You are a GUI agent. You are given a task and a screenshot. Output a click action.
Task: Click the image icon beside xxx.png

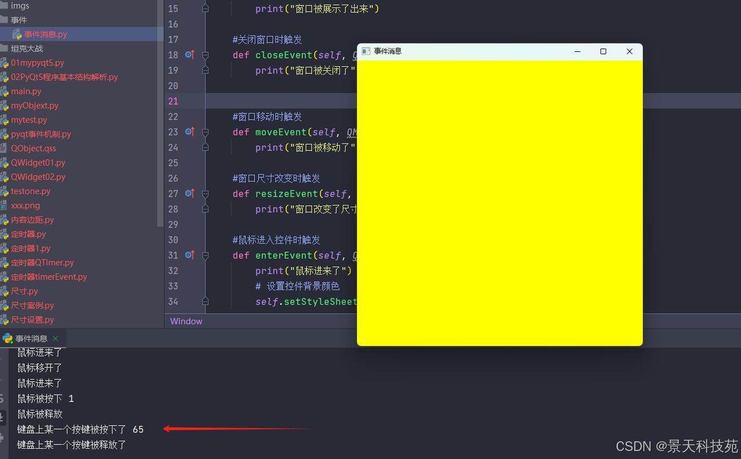(3, 206)
